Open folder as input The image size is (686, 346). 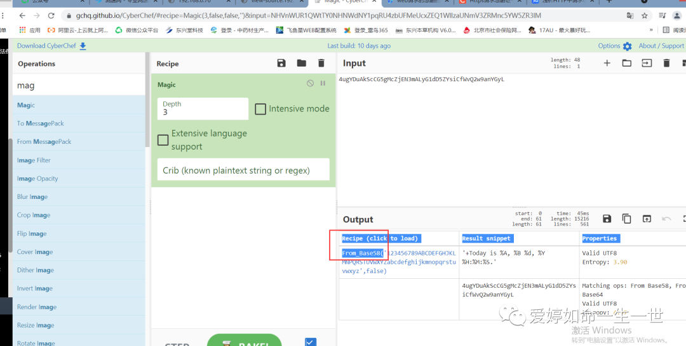(627, 63)
